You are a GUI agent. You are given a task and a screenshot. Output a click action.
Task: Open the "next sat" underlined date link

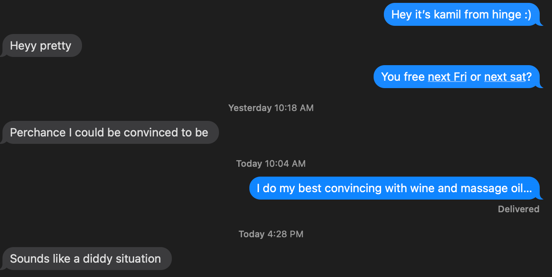pyautogui.click(x=504, y=77)
